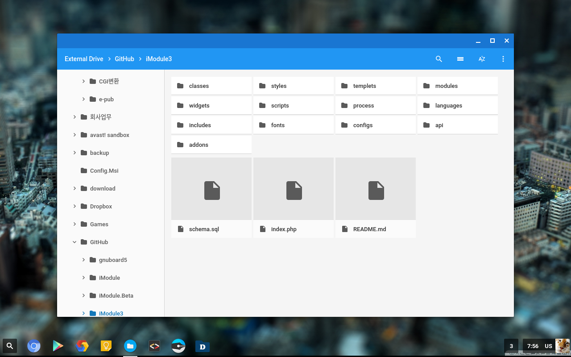Switch to list view using the toolbar icon

(x=460, y=59)
